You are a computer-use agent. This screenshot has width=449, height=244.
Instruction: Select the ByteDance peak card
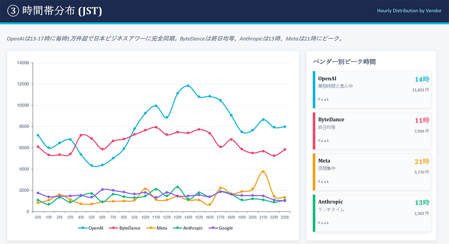[x=372, y=131]
